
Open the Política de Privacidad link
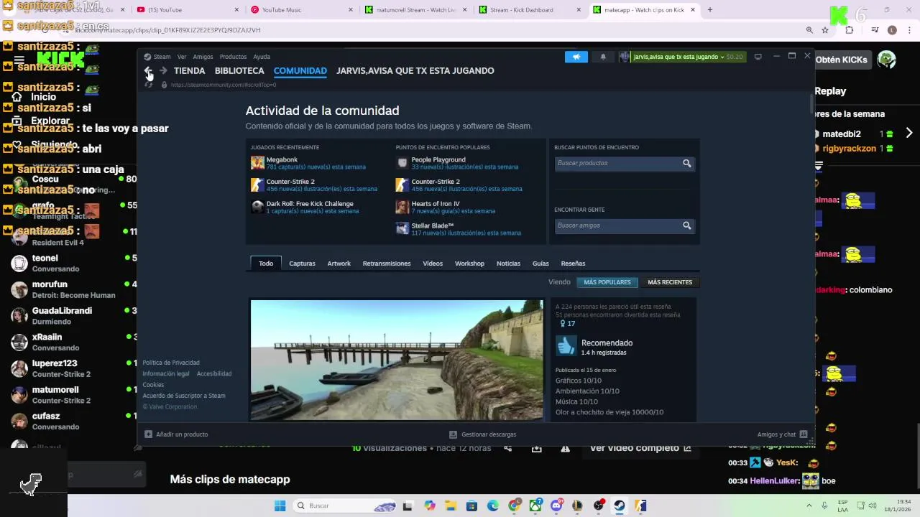pos(171,363)
